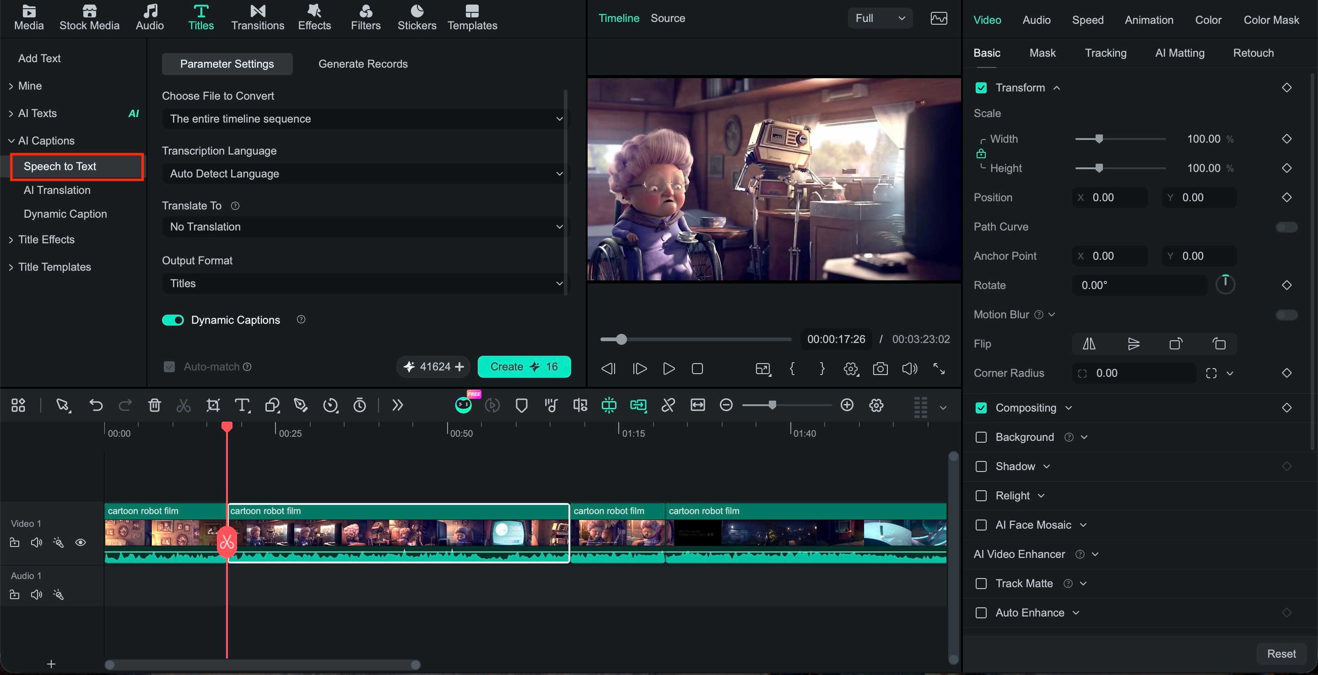Click the rotate dial knob
Image resolution: width=1318 pixels, height=675 pixels.
[x=1225, y=284]
